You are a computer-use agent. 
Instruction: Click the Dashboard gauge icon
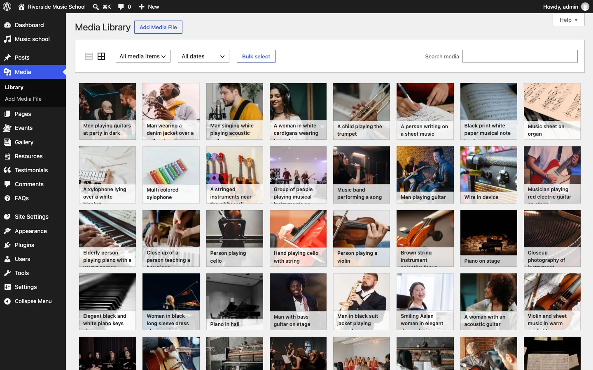[7, 25]
